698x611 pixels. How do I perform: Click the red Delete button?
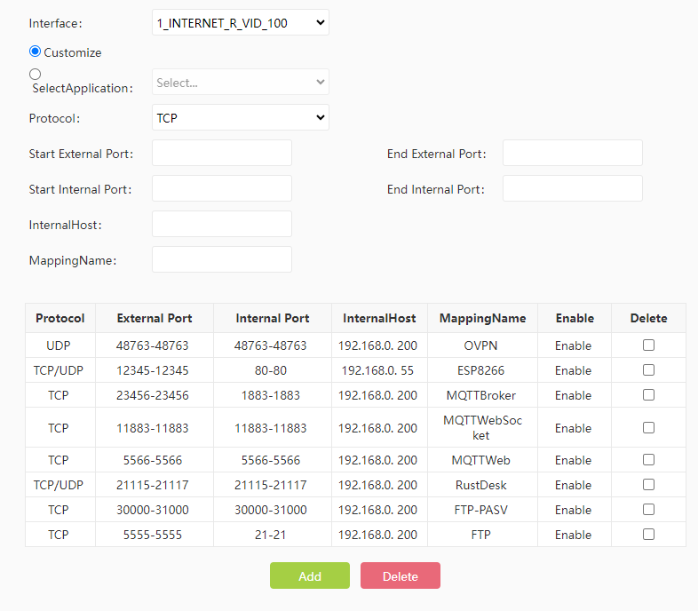[401, 575]
